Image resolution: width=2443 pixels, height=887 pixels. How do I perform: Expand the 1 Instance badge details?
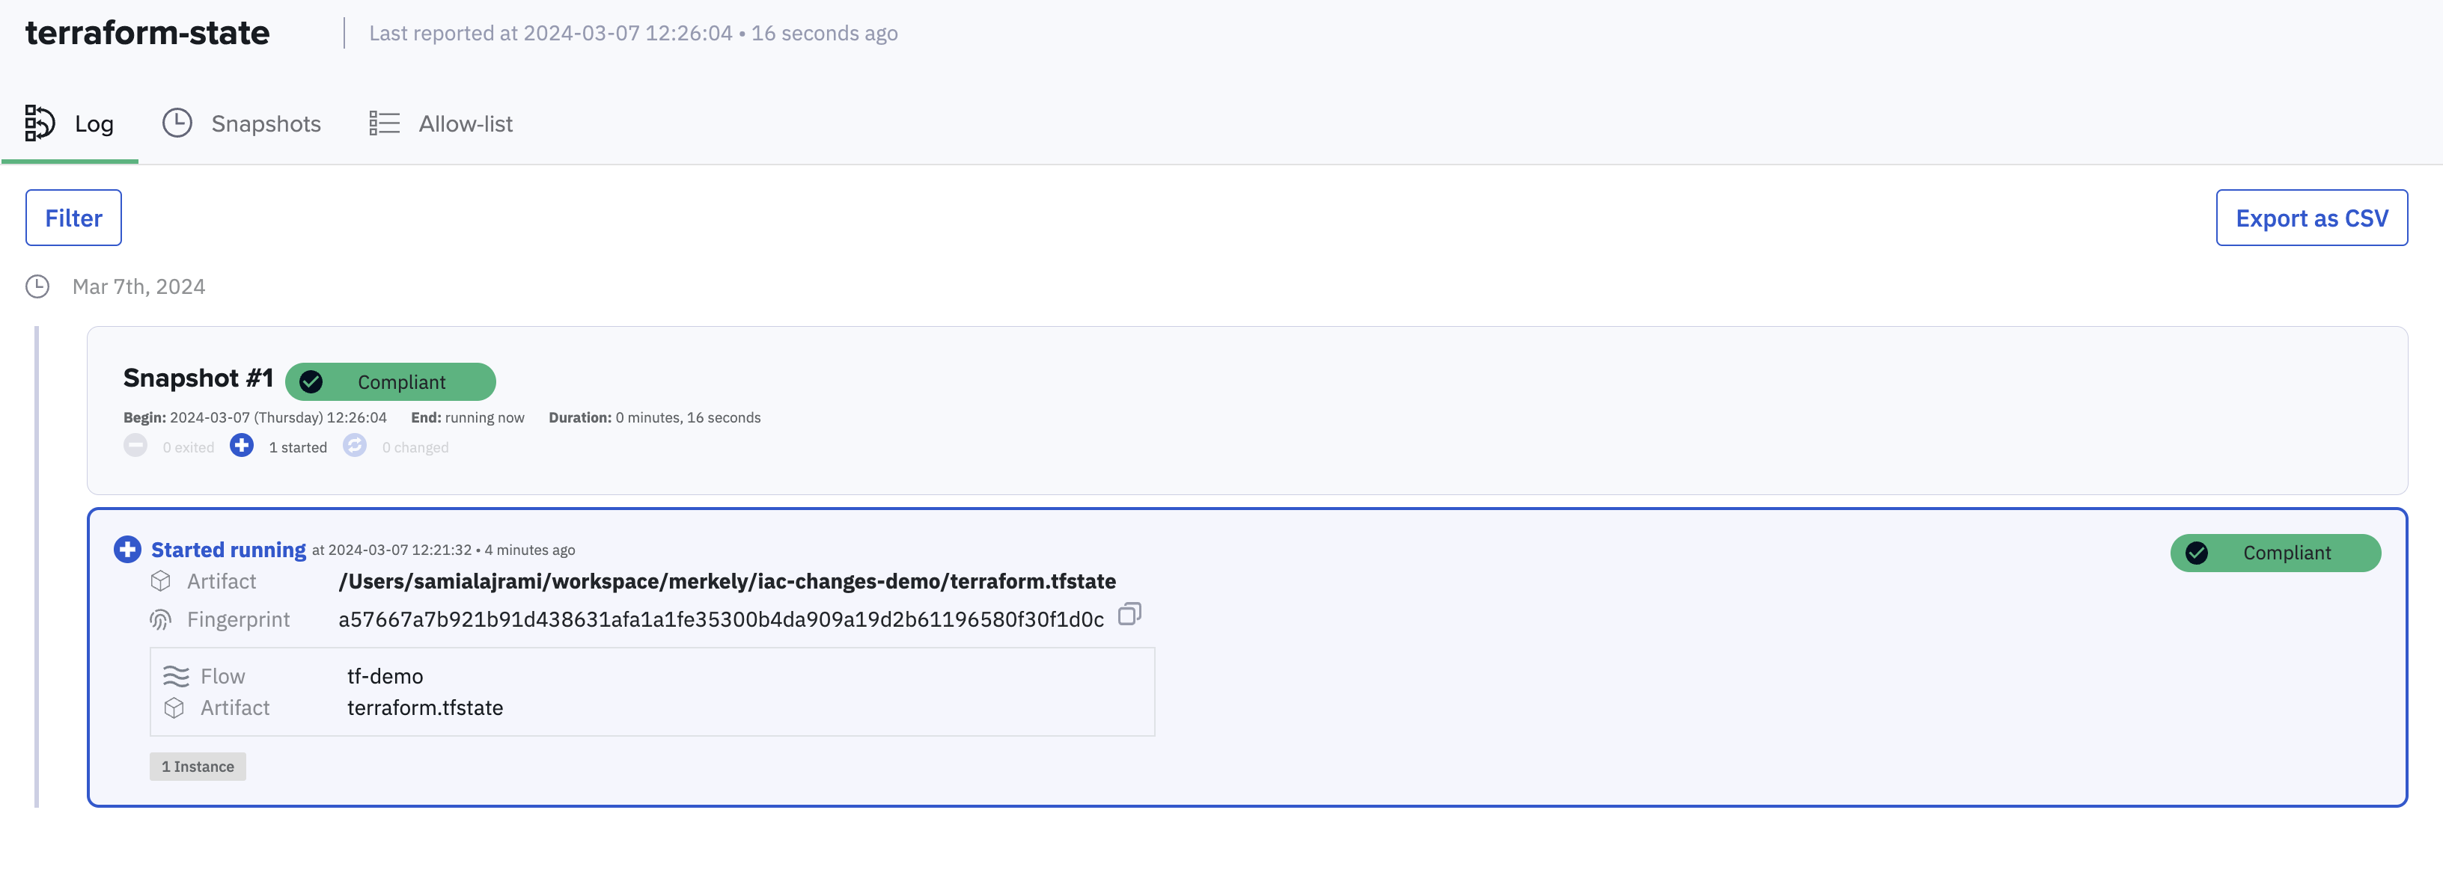point(198,766)
